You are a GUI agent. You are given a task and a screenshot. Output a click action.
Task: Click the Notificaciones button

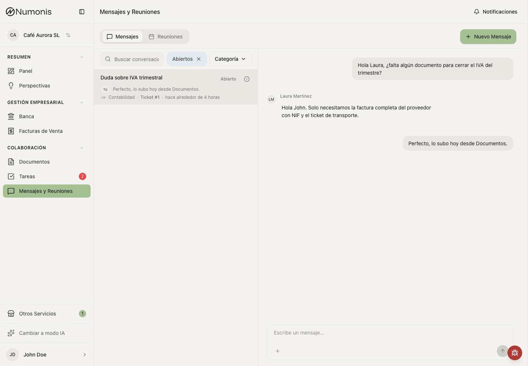pyautogui.click(x=495, y=12)
